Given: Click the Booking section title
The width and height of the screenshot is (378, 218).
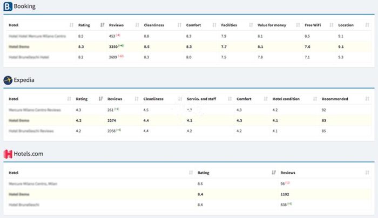Looking at the screenshot, I should [x=25, y=6].
